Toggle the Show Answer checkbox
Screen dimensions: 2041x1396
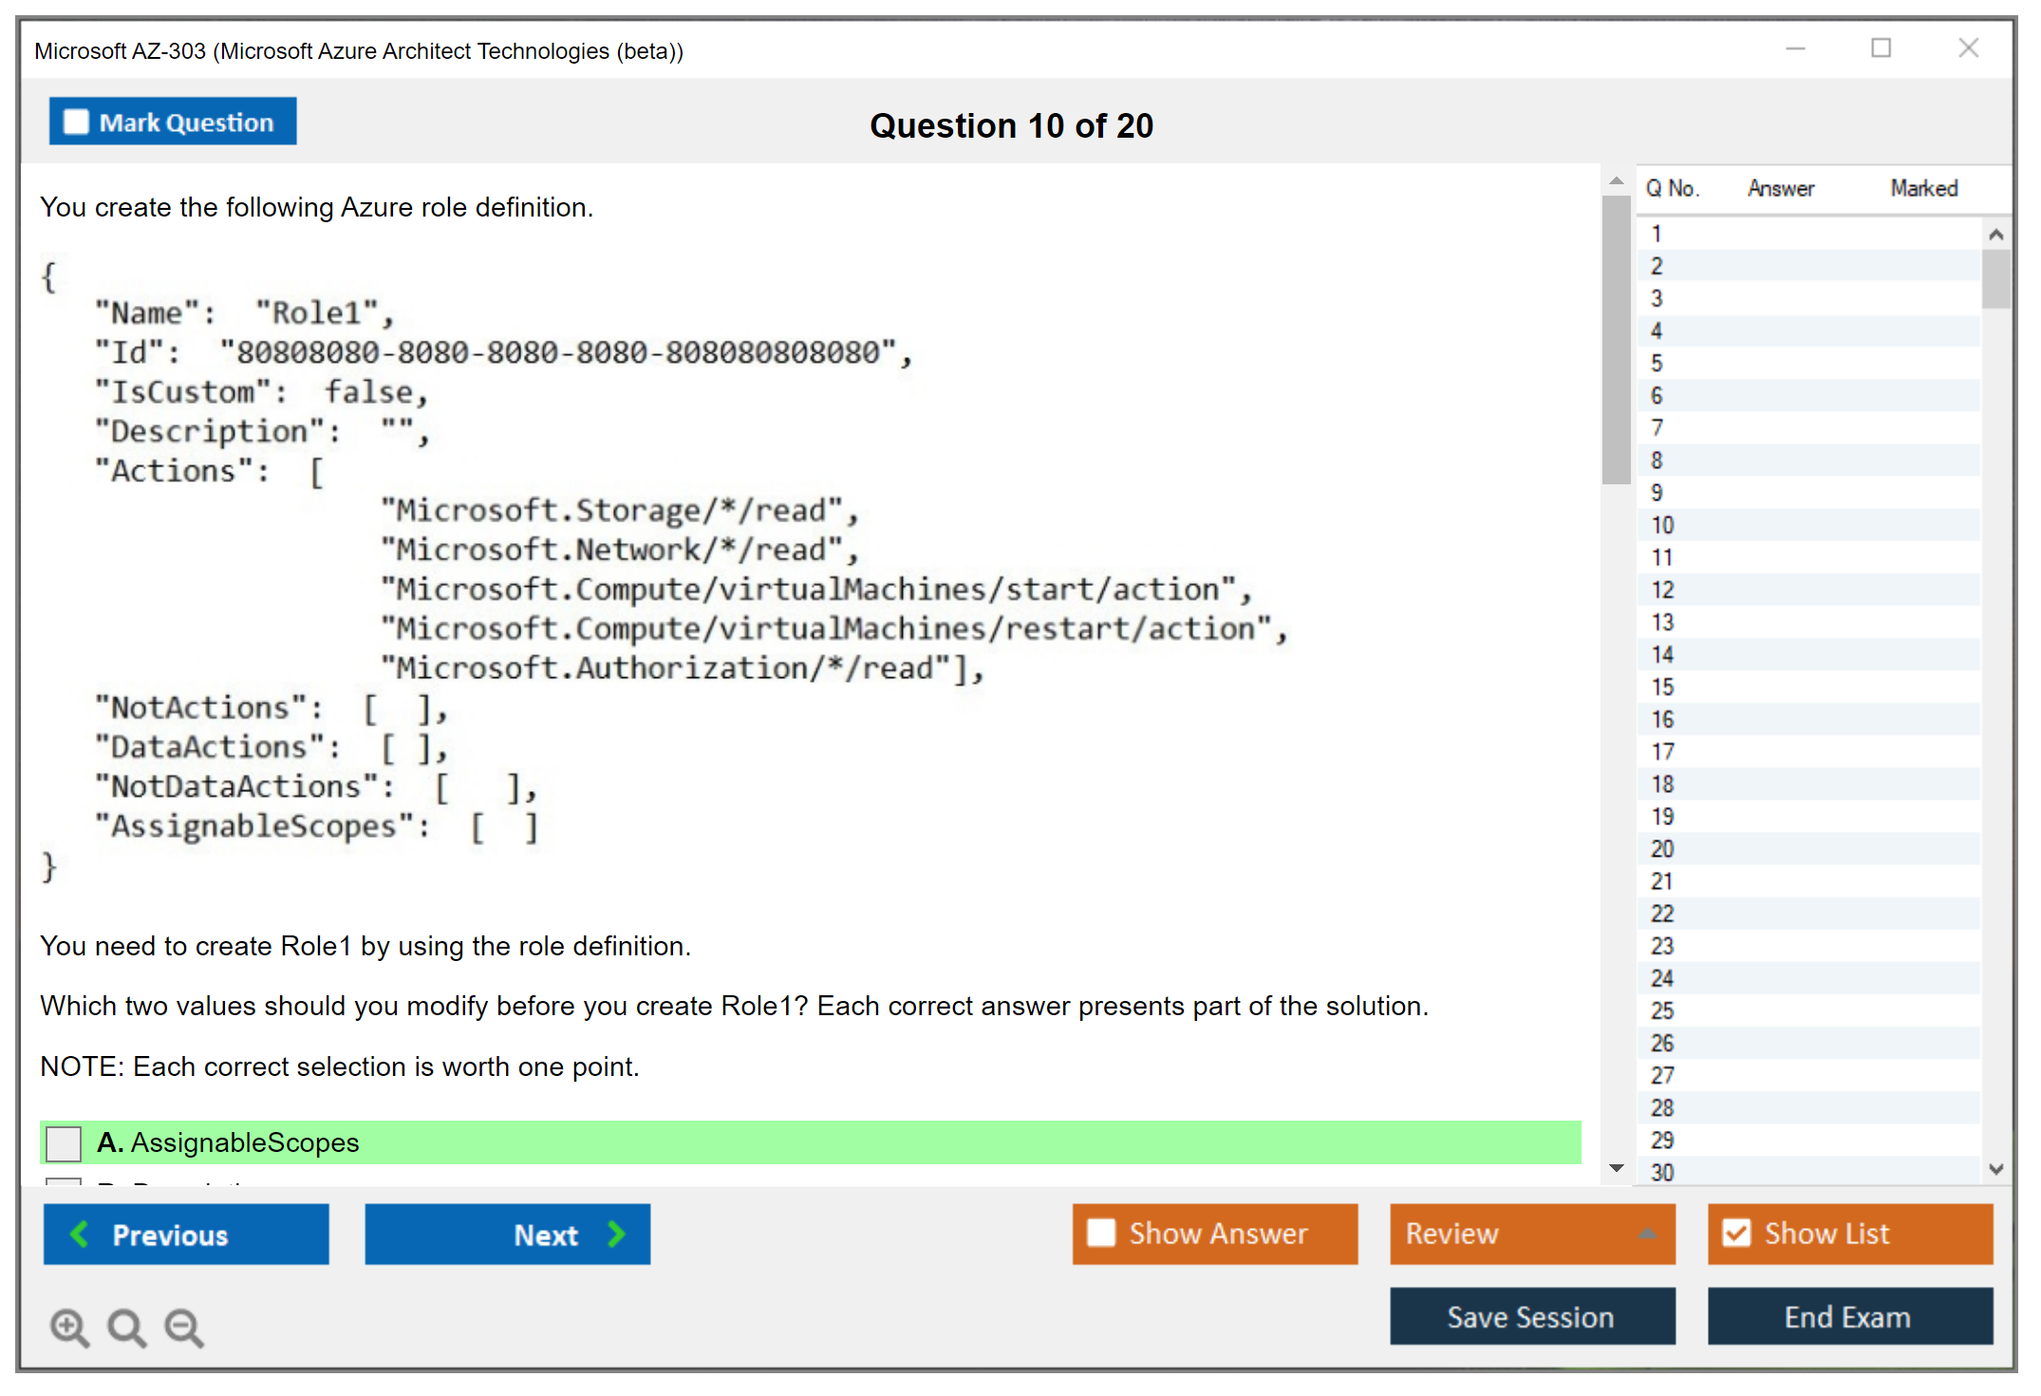1101,1233
